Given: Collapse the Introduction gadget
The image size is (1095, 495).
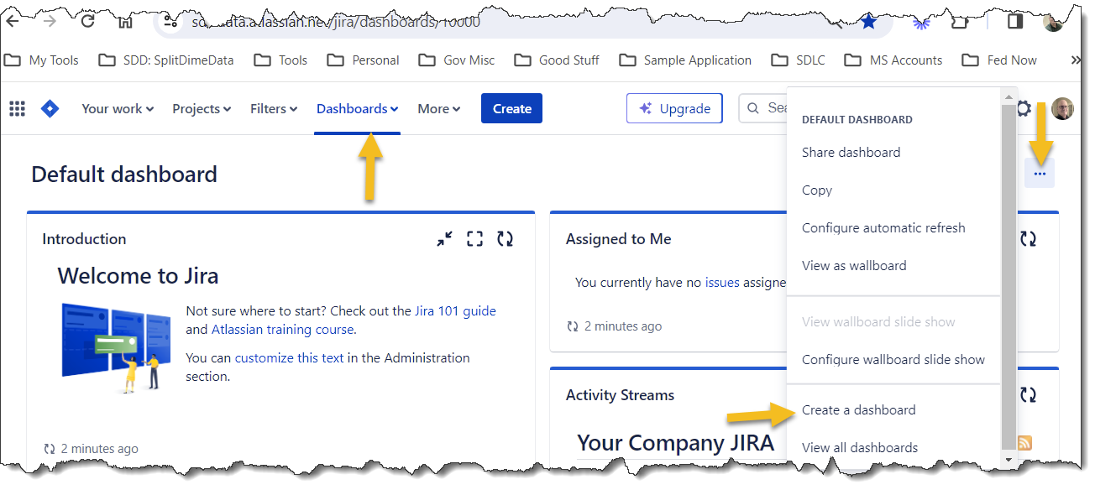Looking at the screenshot, I should coord(445,239).
